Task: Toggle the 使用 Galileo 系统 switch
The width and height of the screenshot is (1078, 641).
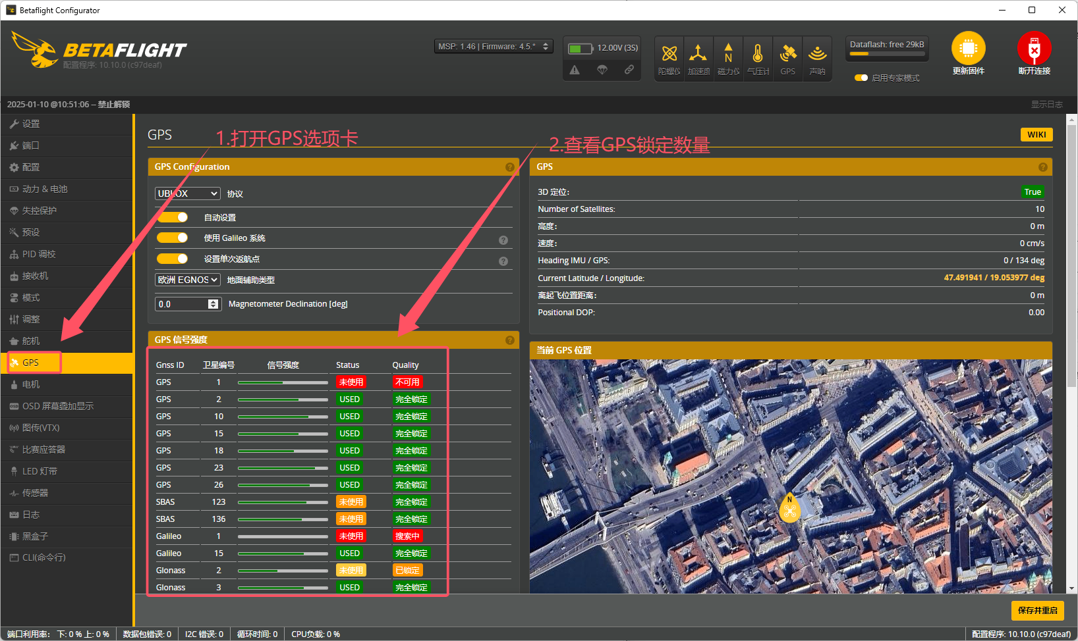Action: click(x=173, y=238)
